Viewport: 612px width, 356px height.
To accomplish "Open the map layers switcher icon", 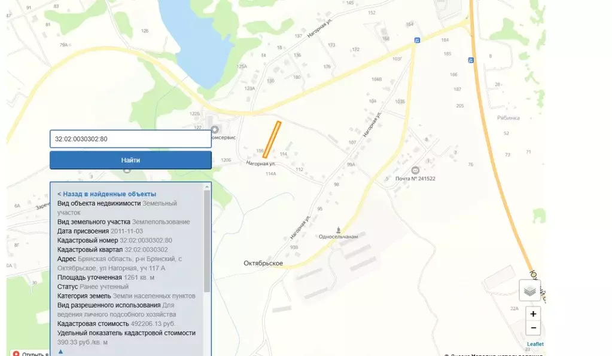I will pos(529,290).
